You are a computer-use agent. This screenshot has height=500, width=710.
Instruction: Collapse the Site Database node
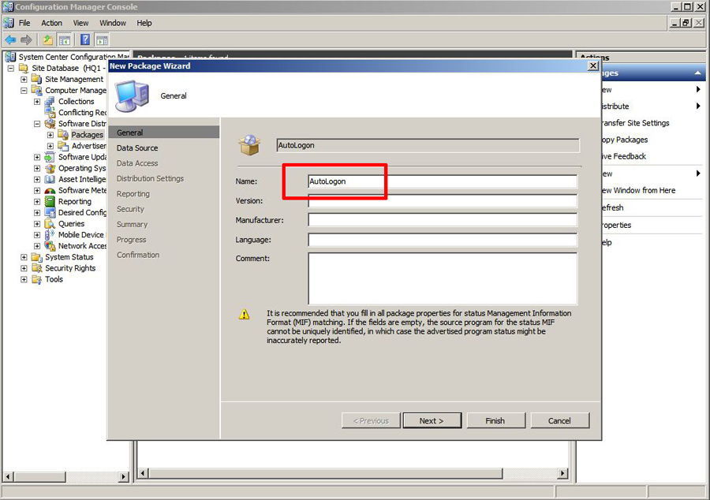(x=11, y=69)
